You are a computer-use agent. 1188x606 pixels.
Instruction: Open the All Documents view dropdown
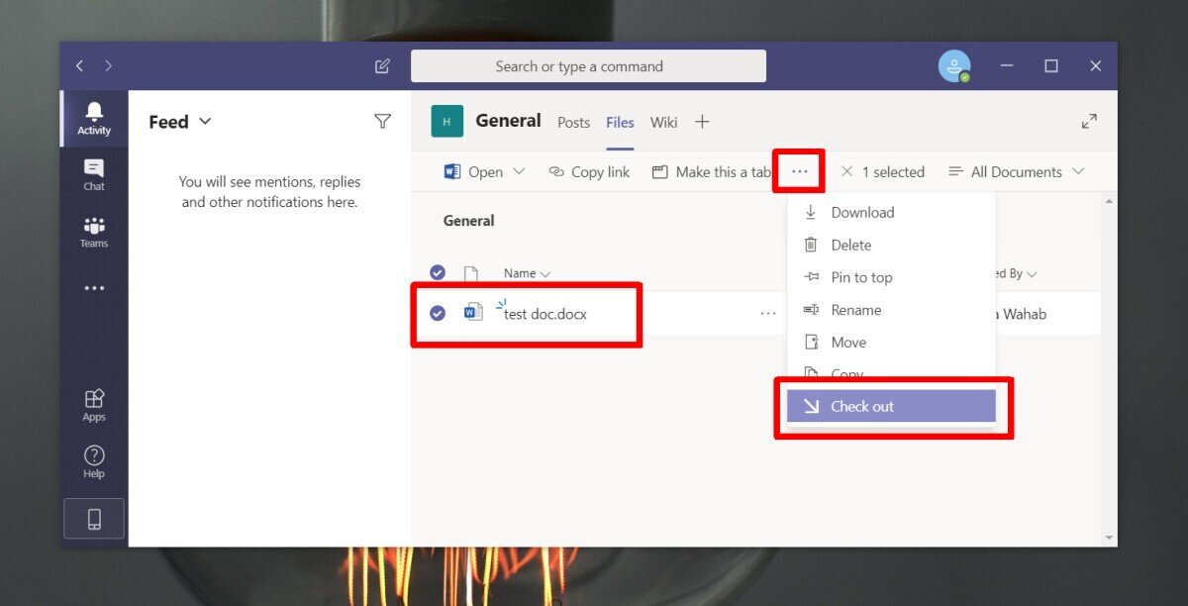[x=1017, y=171]
